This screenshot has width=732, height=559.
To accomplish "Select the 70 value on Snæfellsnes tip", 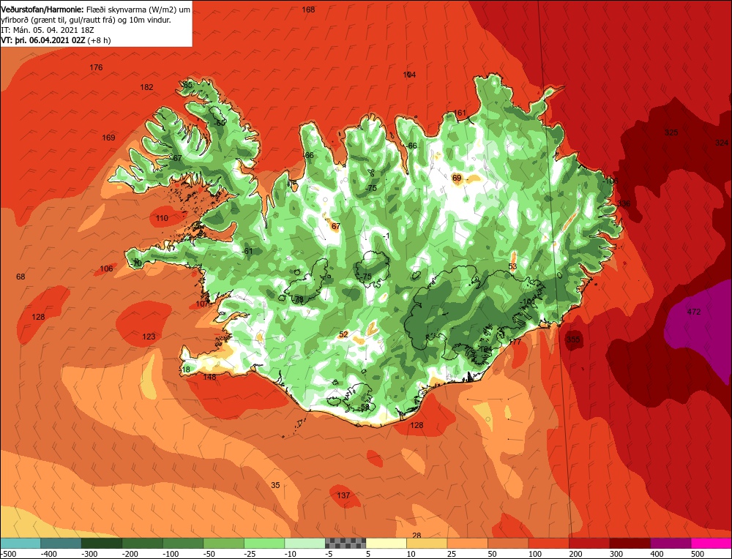I will click(137, 263).
